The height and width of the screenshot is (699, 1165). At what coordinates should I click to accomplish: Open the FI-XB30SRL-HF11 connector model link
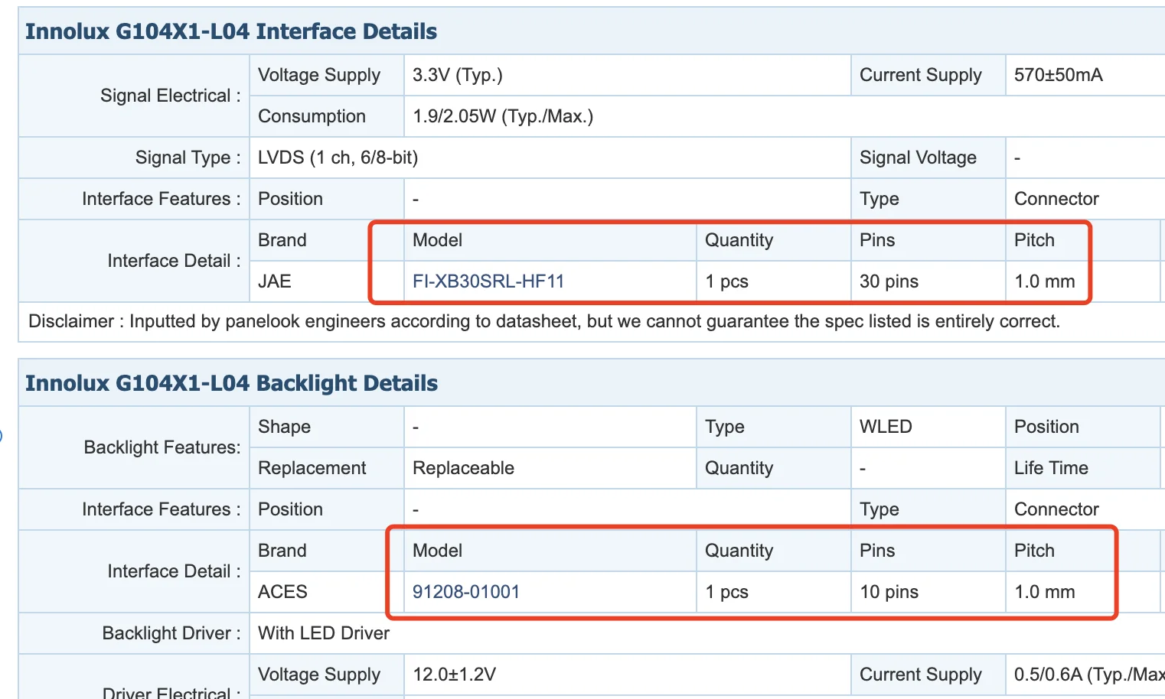tap(488, 281)
